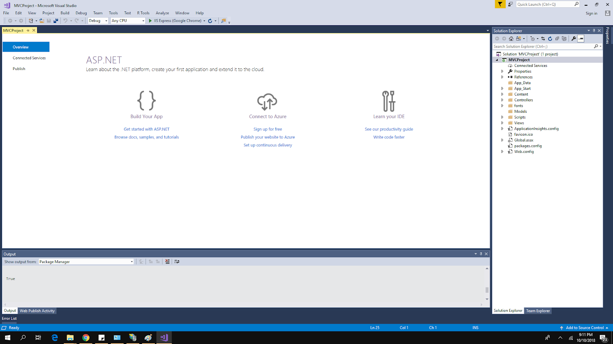
Task: Collapse All items in Solution Explorer
Action: pyautogui.click(x=557, y=38)
